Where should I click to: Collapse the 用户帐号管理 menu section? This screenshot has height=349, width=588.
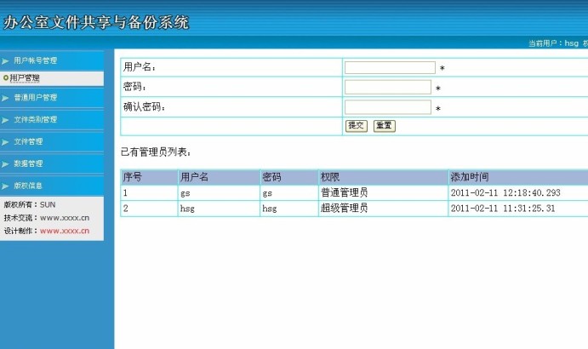tap(36, 61)
